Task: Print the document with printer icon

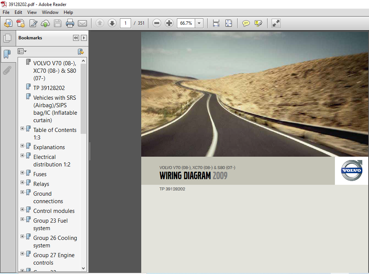Action: [x=70, y=23]
